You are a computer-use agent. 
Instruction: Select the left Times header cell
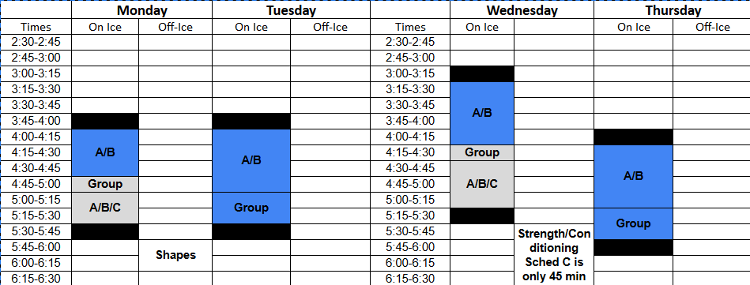[x=36, y=27]
